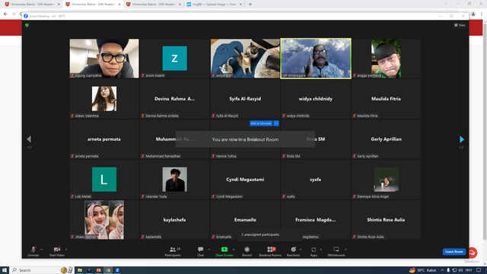Screen dimensions: 487x274
Task: Open the Windows notification center
Action: [x=479, y=270]
